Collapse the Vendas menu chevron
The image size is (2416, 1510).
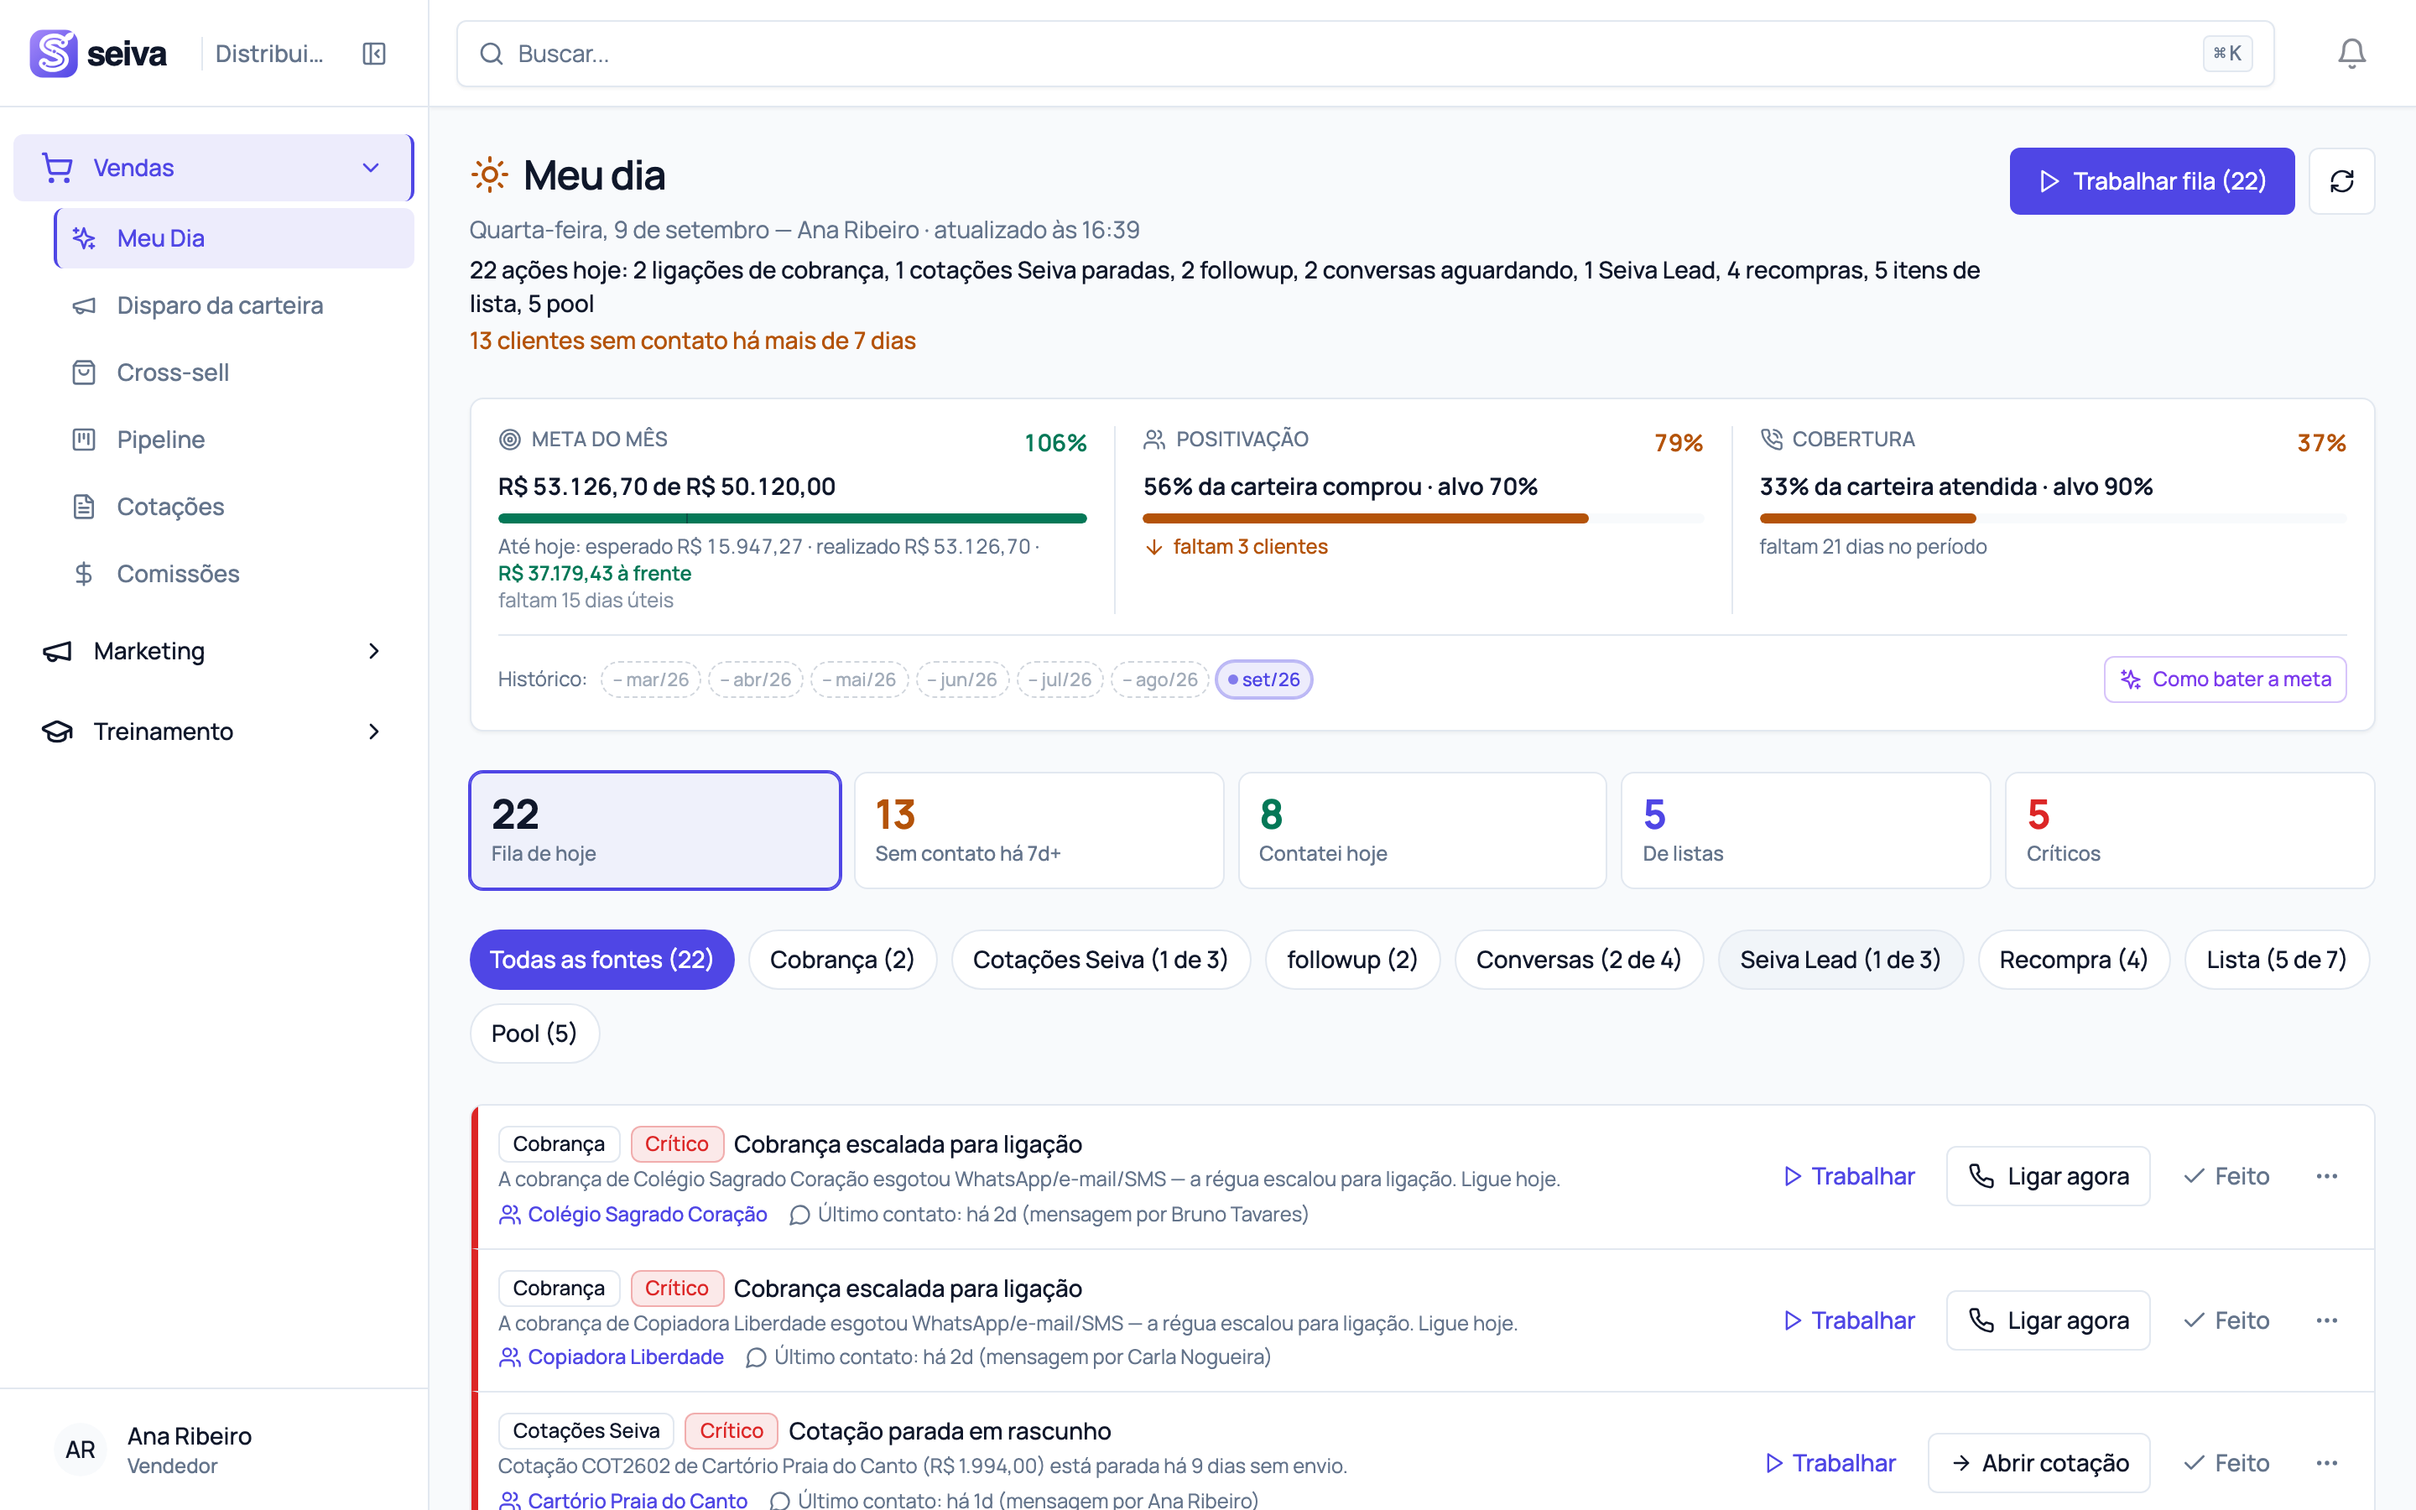coord(371,168)
